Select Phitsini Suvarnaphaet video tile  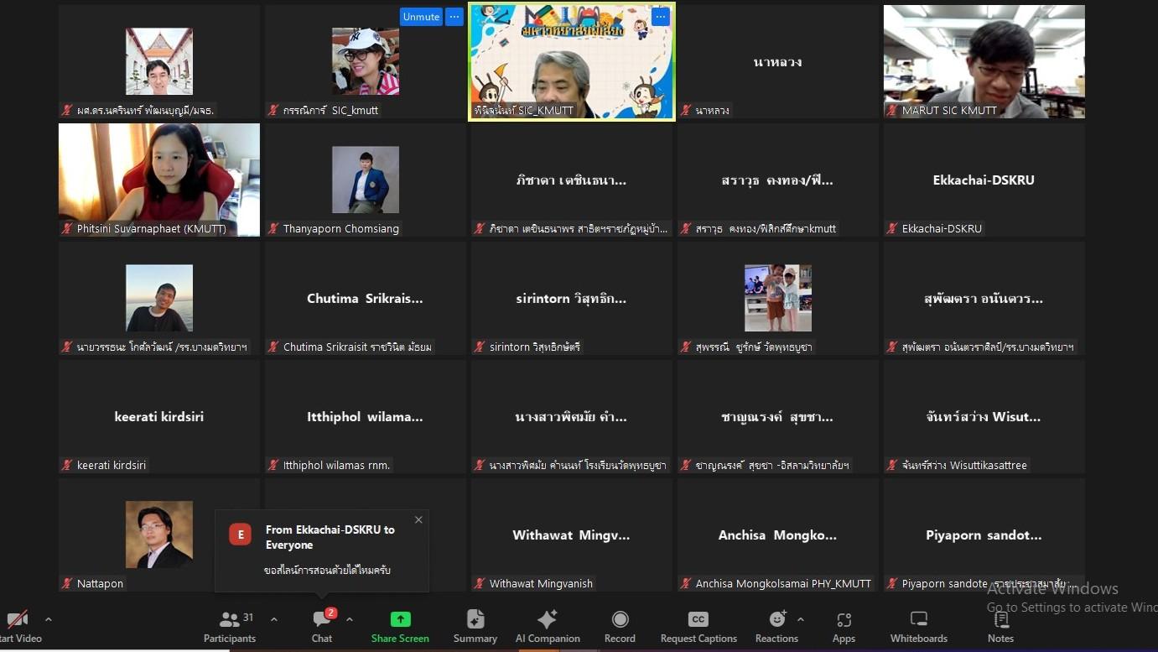[159, 180]
